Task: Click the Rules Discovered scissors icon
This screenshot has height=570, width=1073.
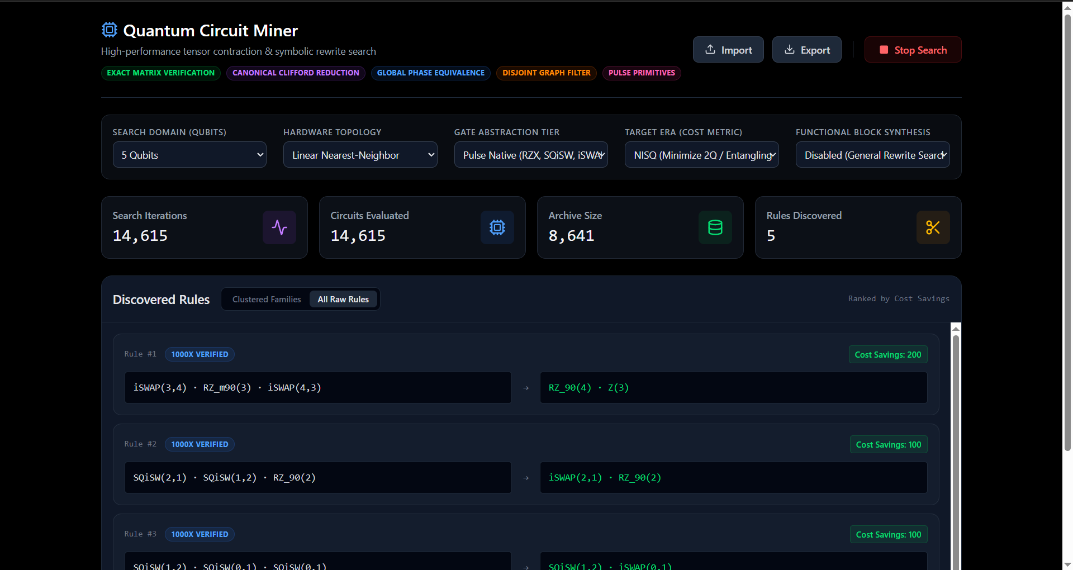Action: pyautogui.click(x=933, y=227)
